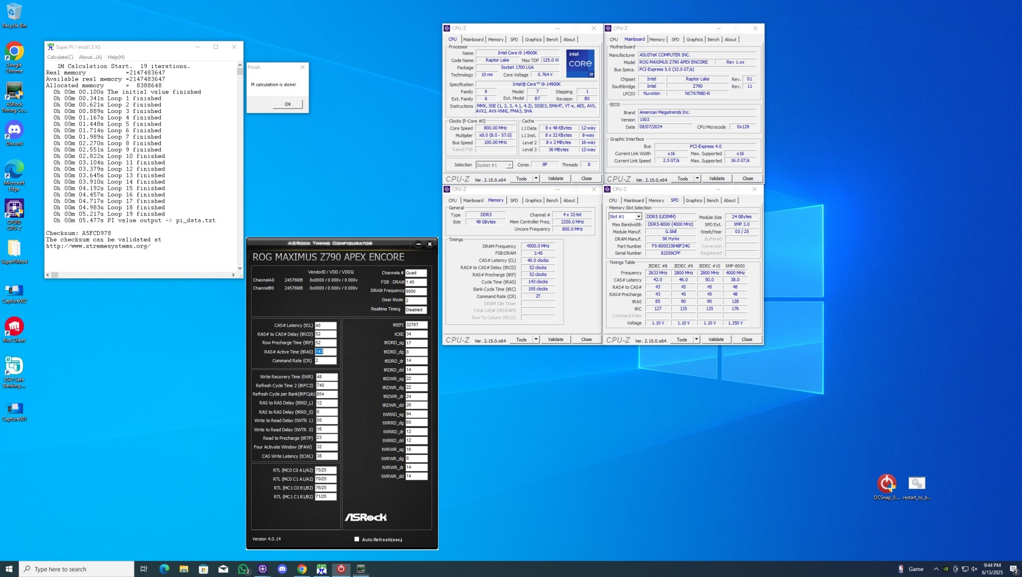The image size is (1022, 577).
Task: Switch to CPU-Z from the taskbar
Action: pyautogui.click(x=263, y=569)
